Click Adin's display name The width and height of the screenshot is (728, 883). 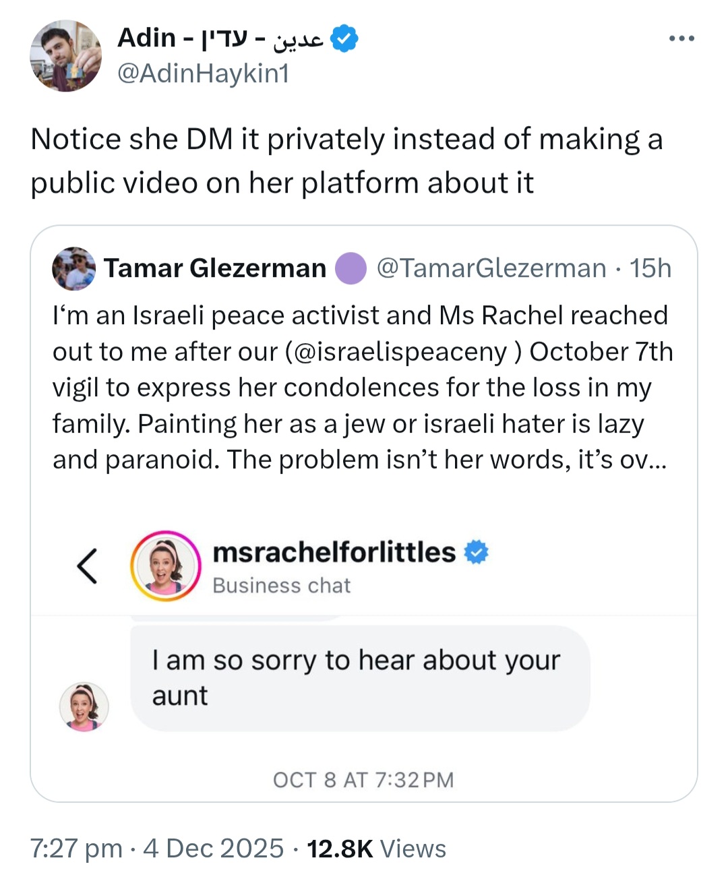click(220, 38)
